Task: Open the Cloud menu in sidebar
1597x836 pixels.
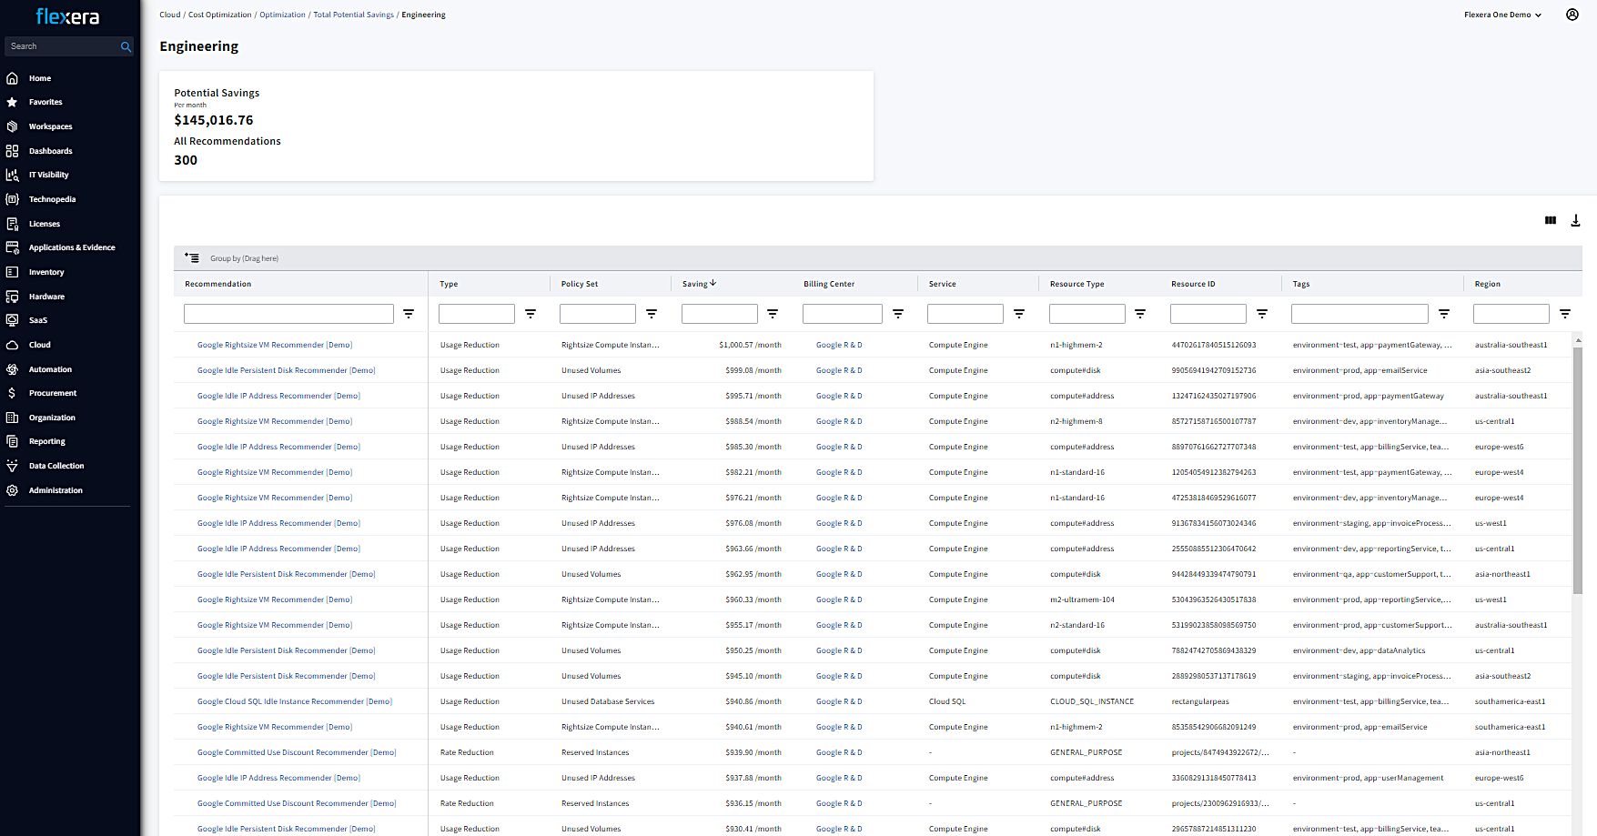Action: (39, 345)
